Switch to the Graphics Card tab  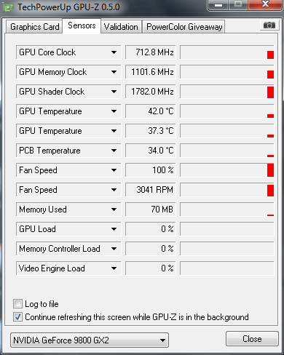pyautogui.click(x=34, y=27)
